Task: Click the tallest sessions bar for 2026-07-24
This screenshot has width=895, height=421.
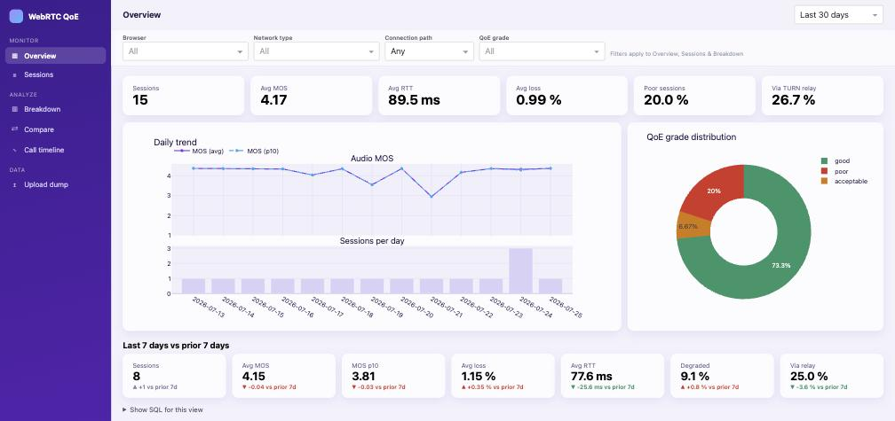Action: [520, 271]
